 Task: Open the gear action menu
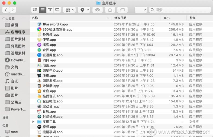coord(84,10)
